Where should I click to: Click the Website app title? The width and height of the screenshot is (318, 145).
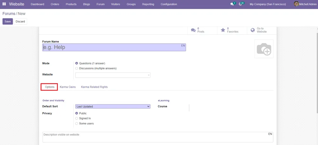pos(17,4)
